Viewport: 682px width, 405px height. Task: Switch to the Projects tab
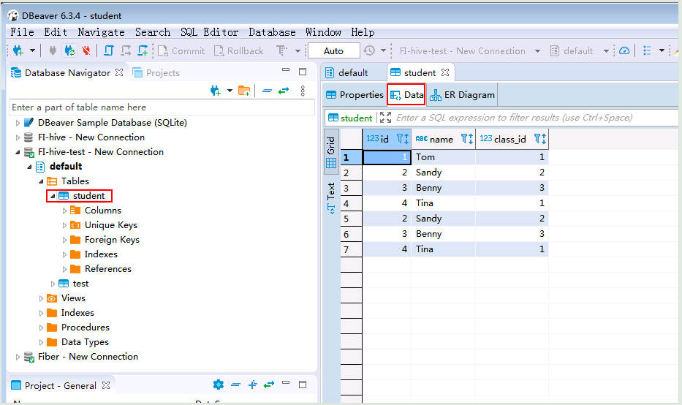click(156, 72)
